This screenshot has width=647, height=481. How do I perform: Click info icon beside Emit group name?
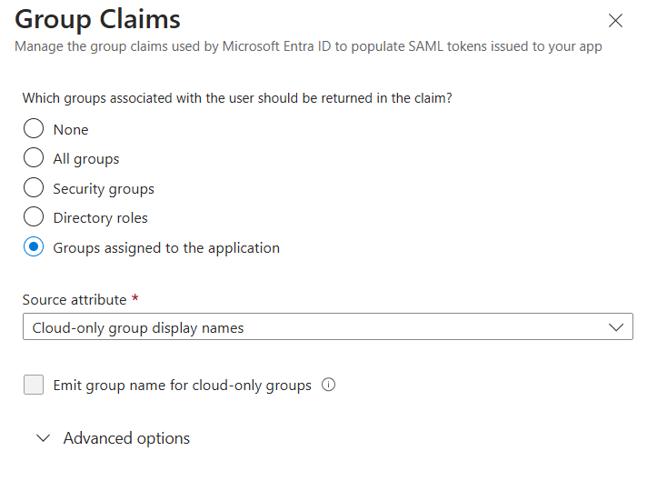click(328, 385)
